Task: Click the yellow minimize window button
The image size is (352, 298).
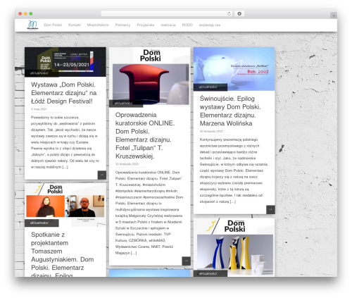Action: tap(25, 14)
